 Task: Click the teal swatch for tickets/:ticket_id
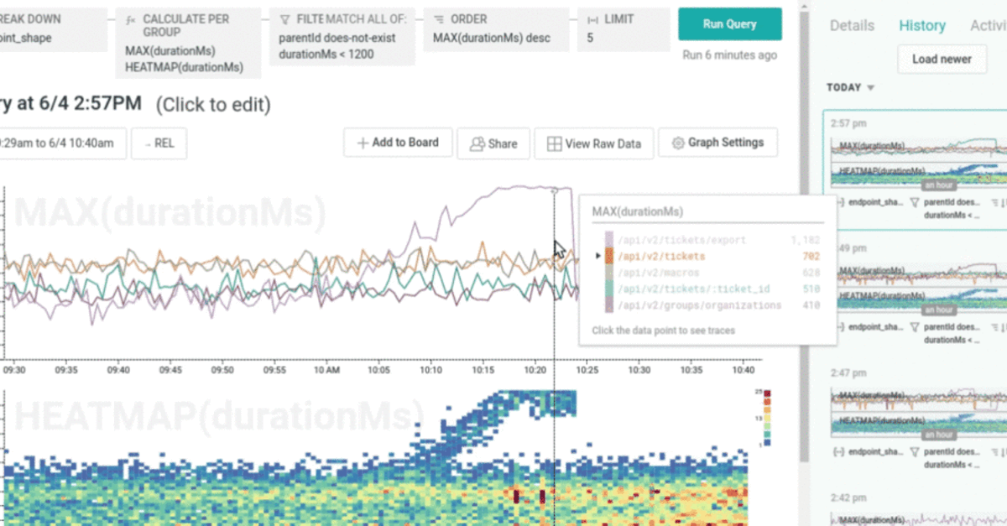point(609,289)
